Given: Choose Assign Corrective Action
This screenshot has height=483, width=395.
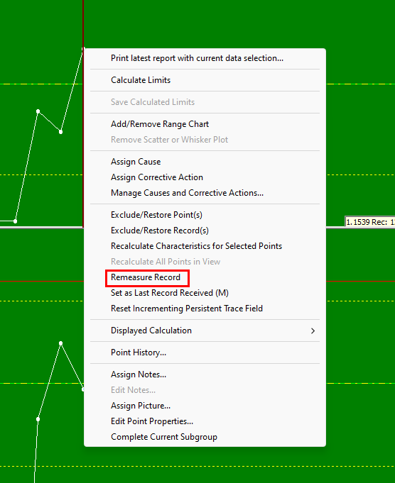Looking at the screenshot, I should pos(205,177).
